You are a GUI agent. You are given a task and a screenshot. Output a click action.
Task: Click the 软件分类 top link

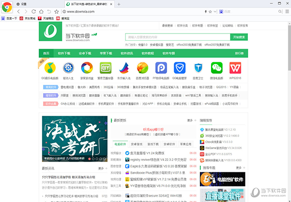pyautogui.click(x=182, y=26)
